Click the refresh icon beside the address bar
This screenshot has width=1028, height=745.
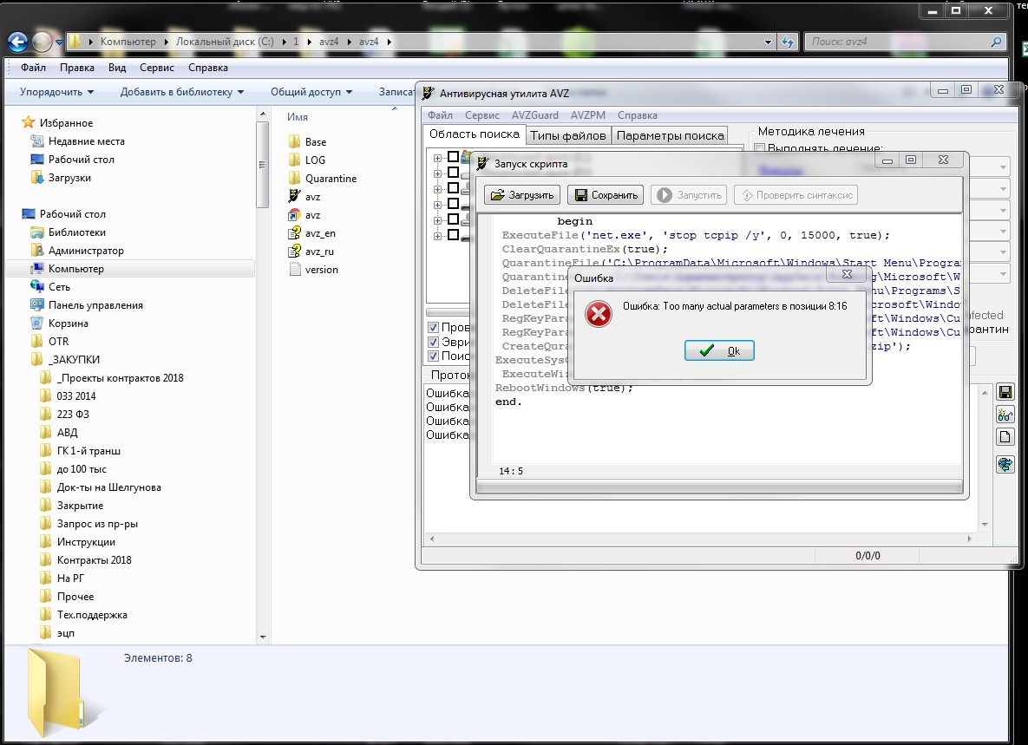[x=788, y=42]
